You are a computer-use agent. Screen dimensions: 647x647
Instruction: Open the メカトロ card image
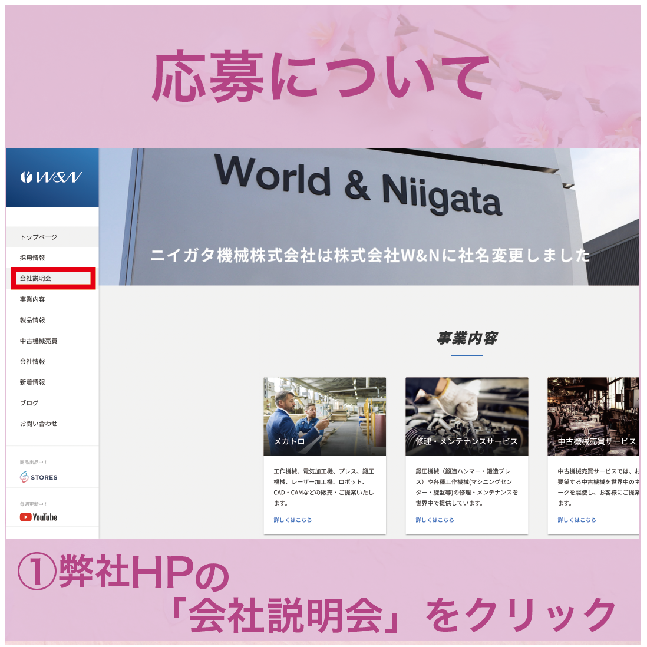[325, 417]
